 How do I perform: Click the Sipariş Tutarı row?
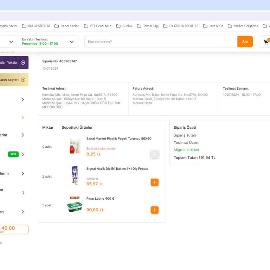click(185, 135)
